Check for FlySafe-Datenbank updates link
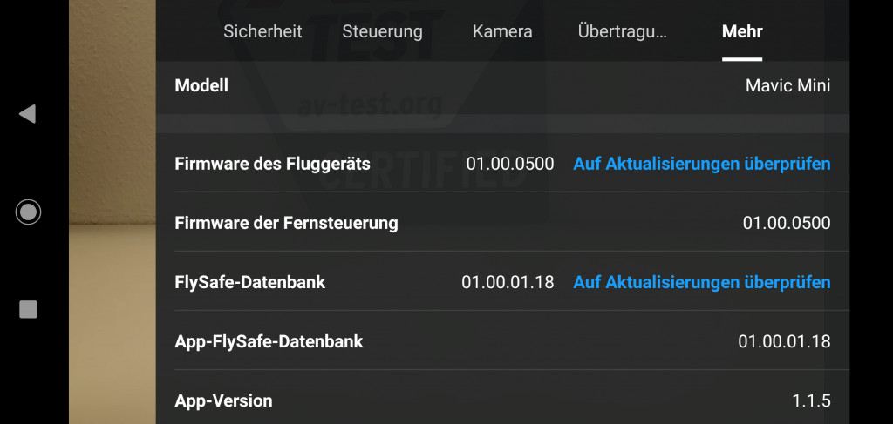Viewport: 893px width, 424px height. point(702,282)
